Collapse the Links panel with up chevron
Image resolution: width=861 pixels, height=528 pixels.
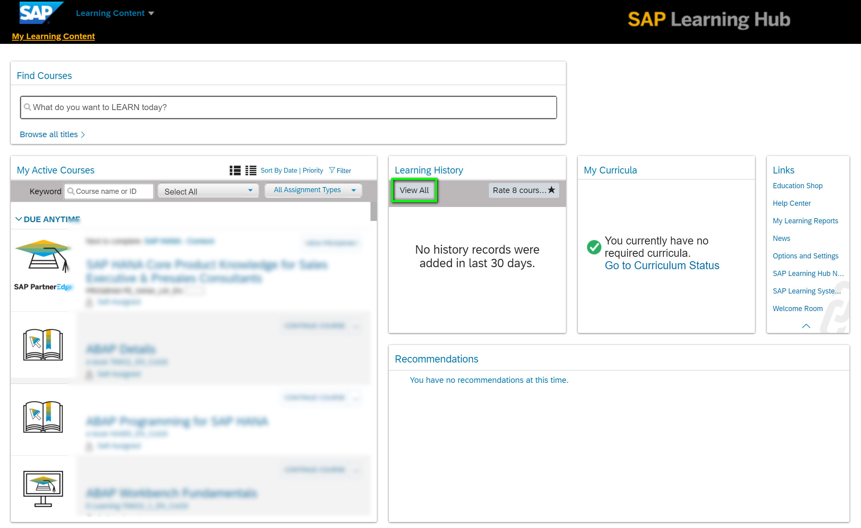[806, 326]
